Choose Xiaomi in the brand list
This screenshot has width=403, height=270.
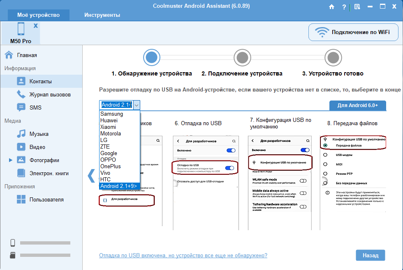point(108,127)
